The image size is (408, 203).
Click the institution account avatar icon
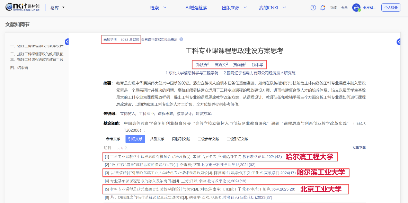coord(356,8)
